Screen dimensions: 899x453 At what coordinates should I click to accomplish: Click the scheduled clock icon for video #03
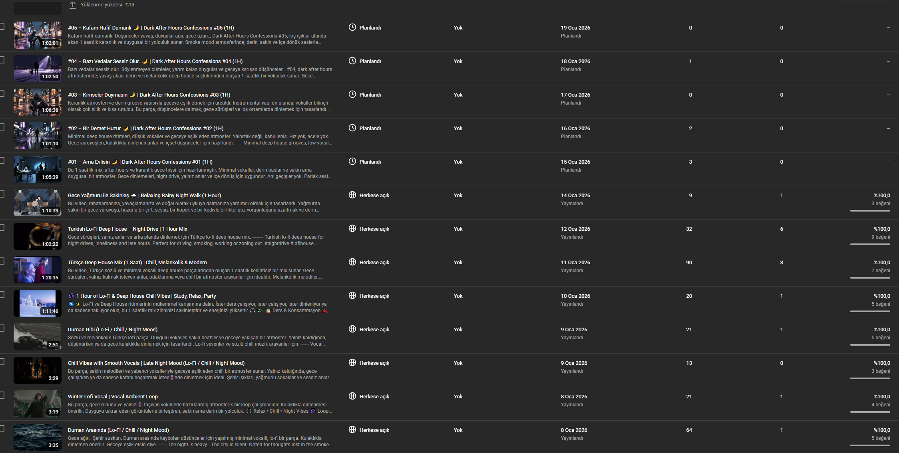click(x=352, y=94)
